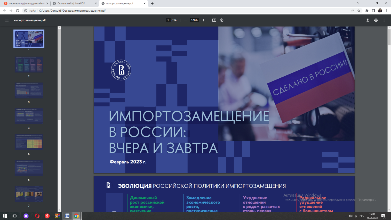
Task: Click 'Замедление экономического роста' column heading
Action: tap(203, 202)
